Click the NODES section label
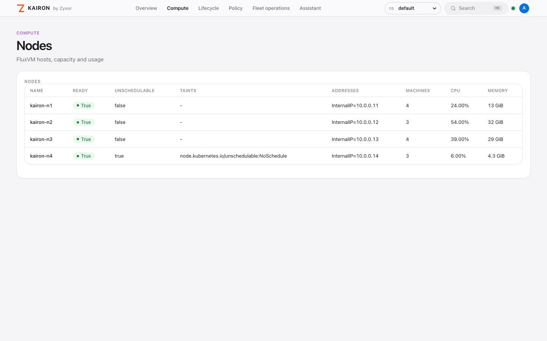 [32, 81]
